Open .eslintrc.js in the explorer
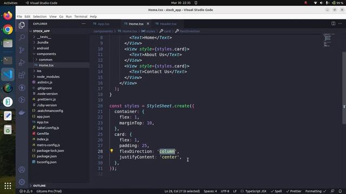The image size is (346, 194). point(44,82)
